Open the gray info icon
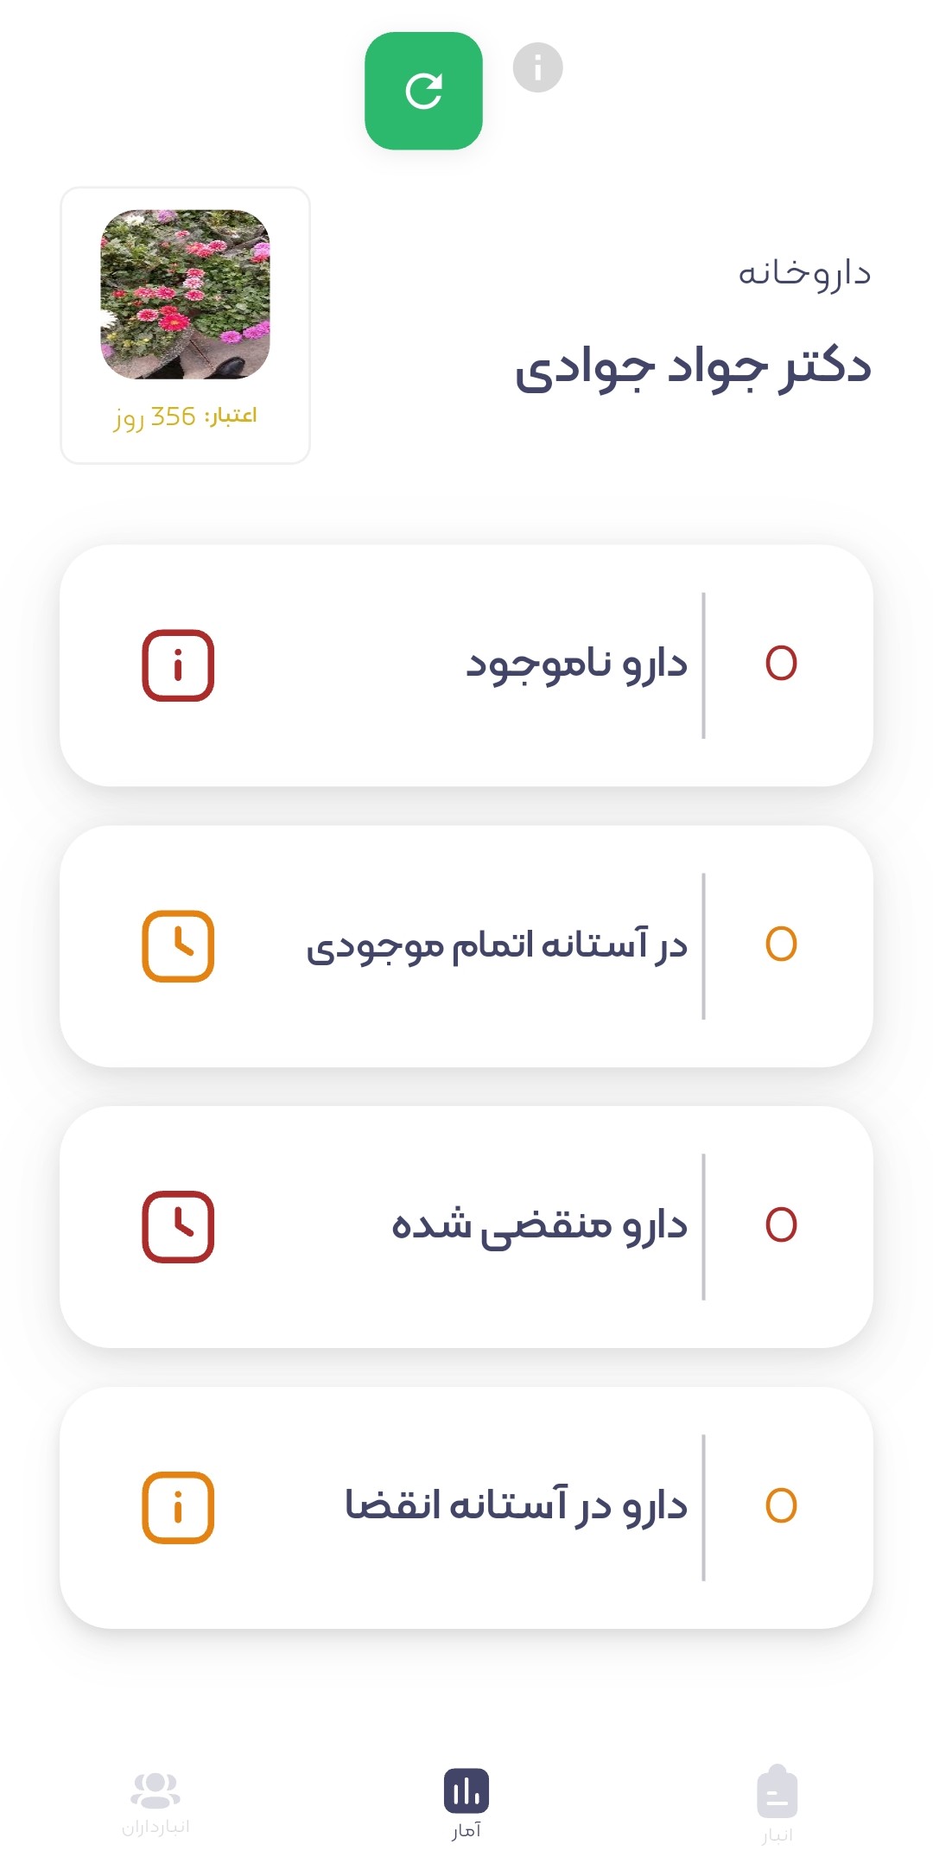The width and height of the screenshot is (933, 1857). [537, 67]
